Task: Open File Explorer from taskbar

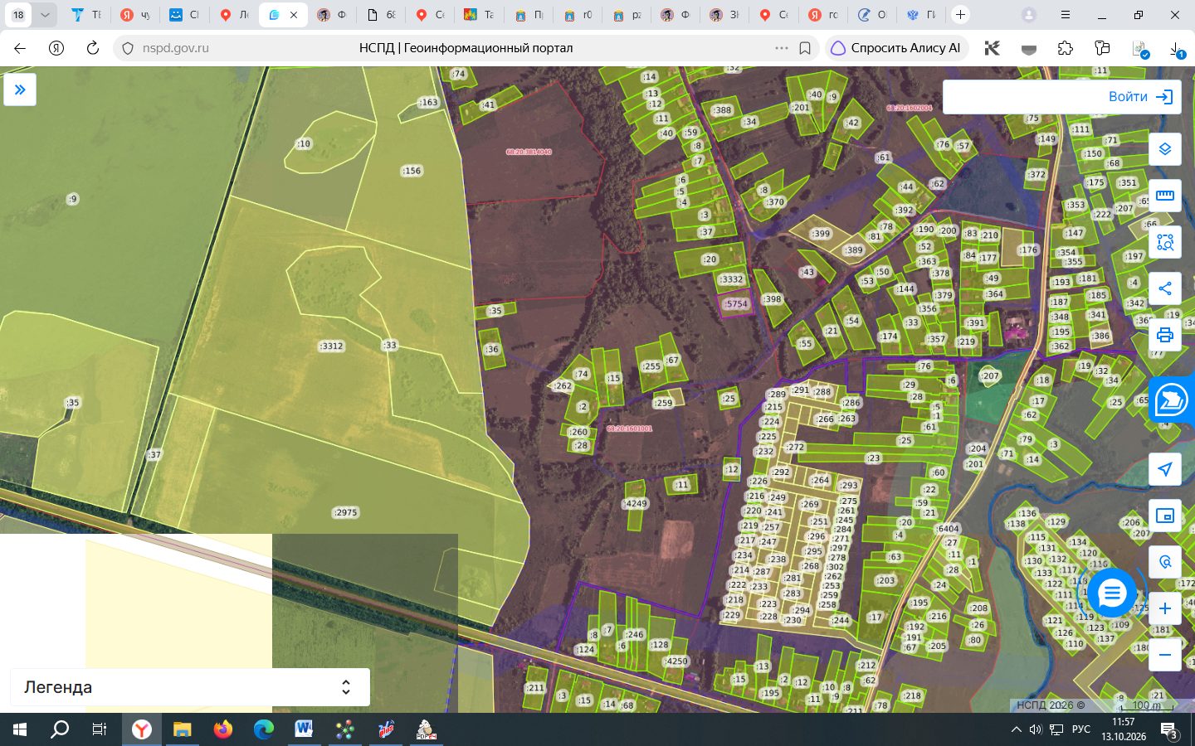Action: (182, 729)
